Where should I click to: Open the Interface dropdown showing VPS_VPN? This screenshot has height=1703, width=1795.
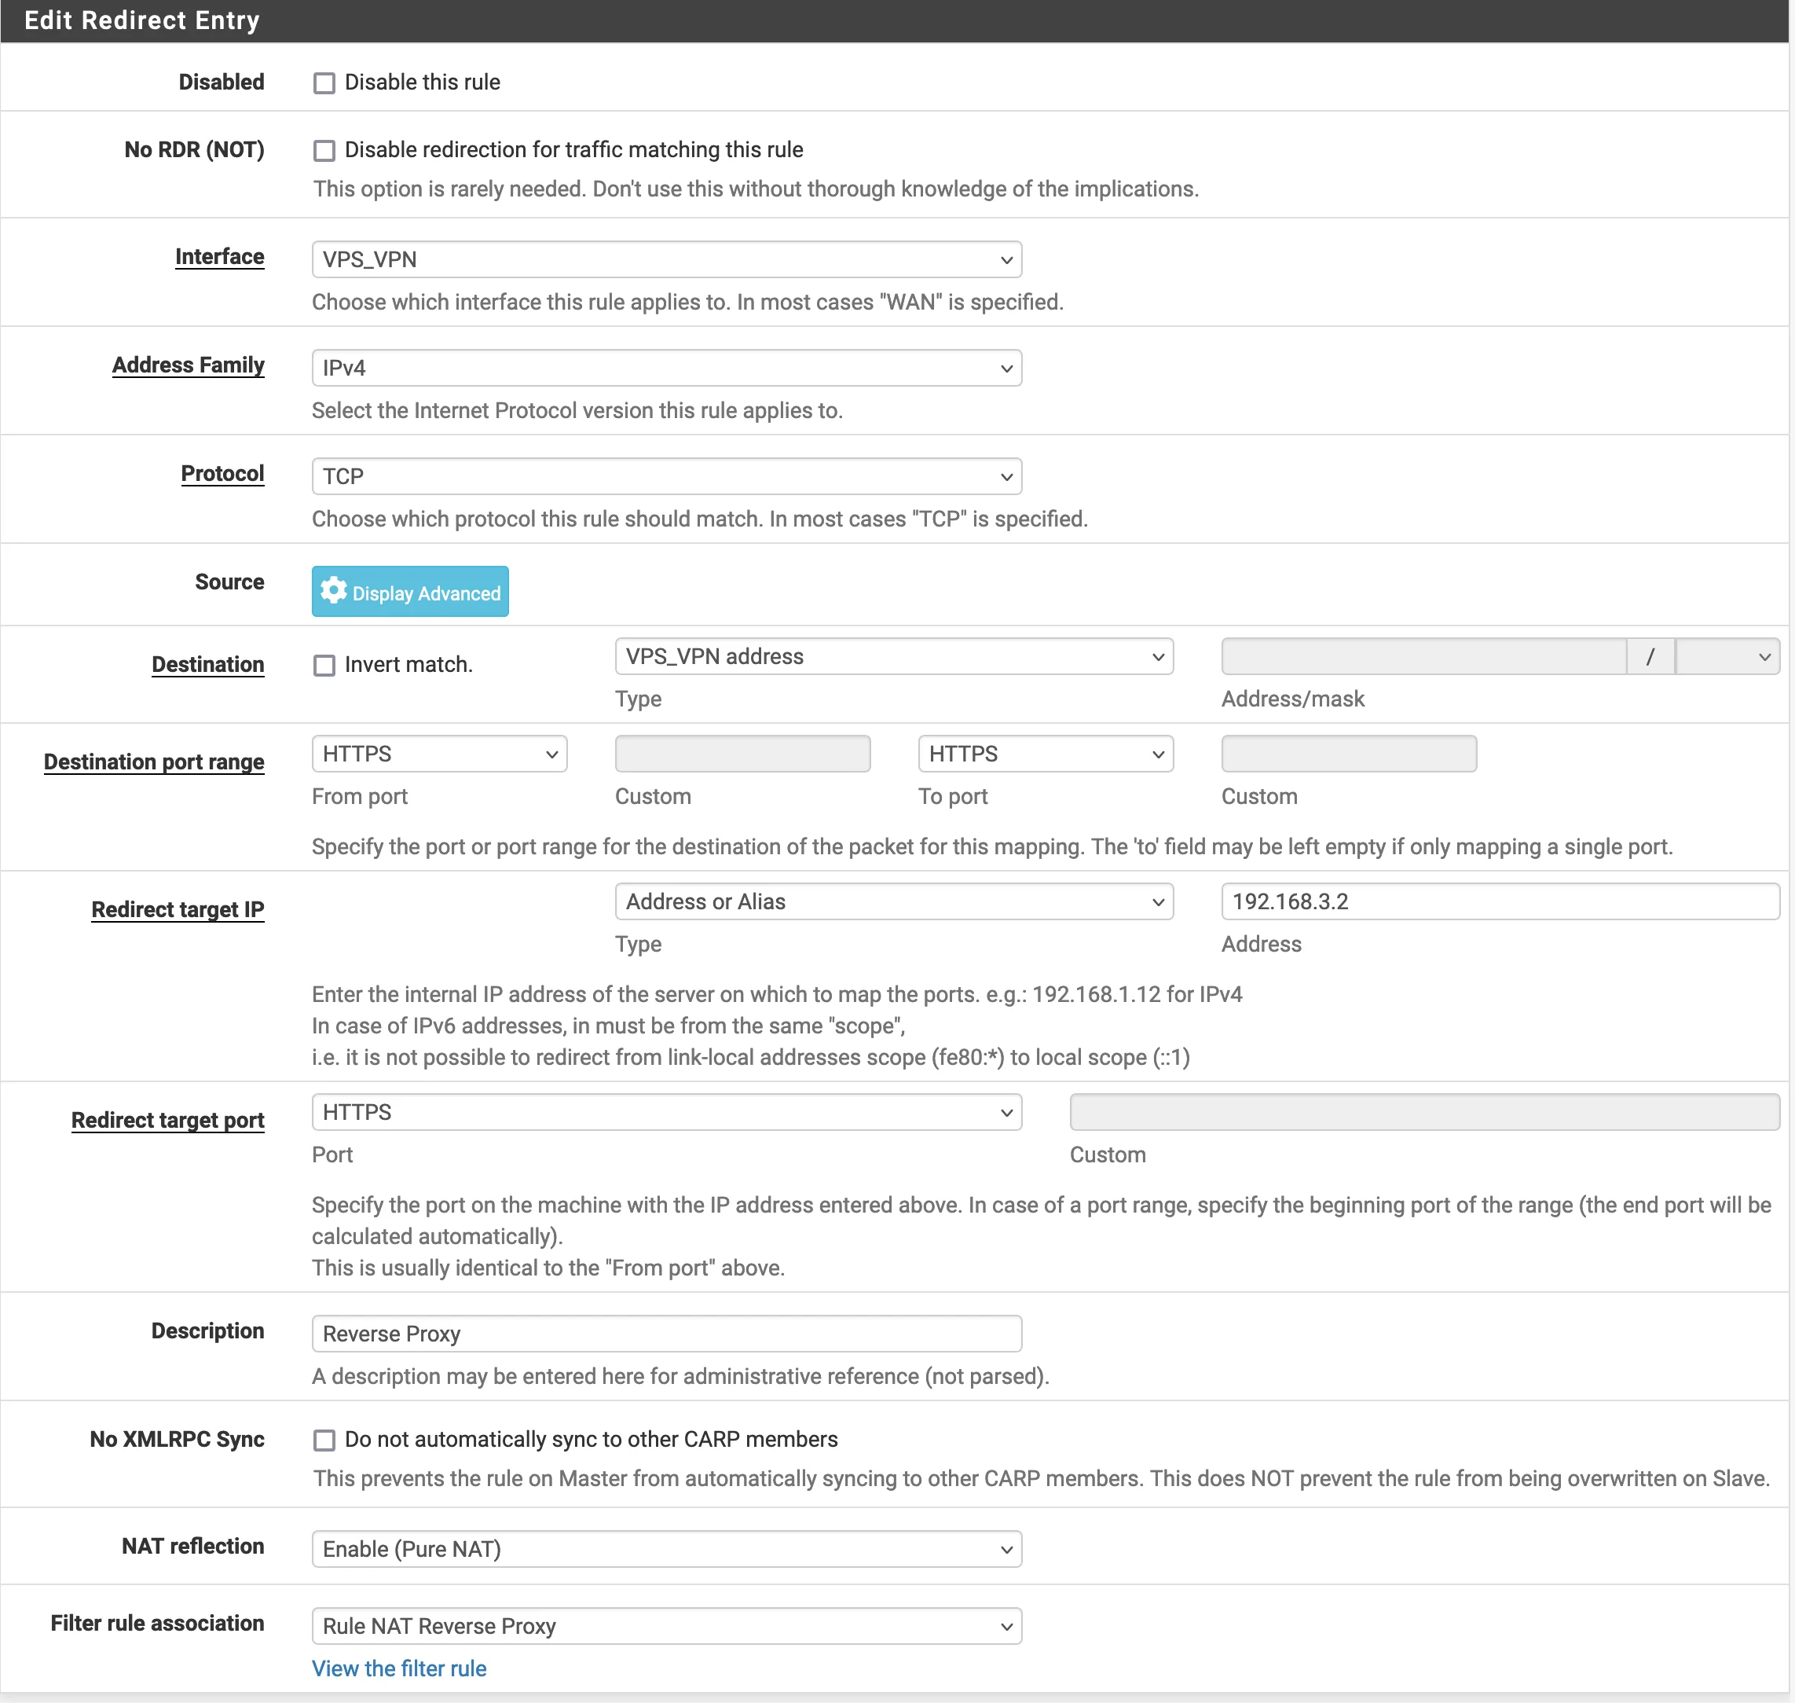click(666, 259)
